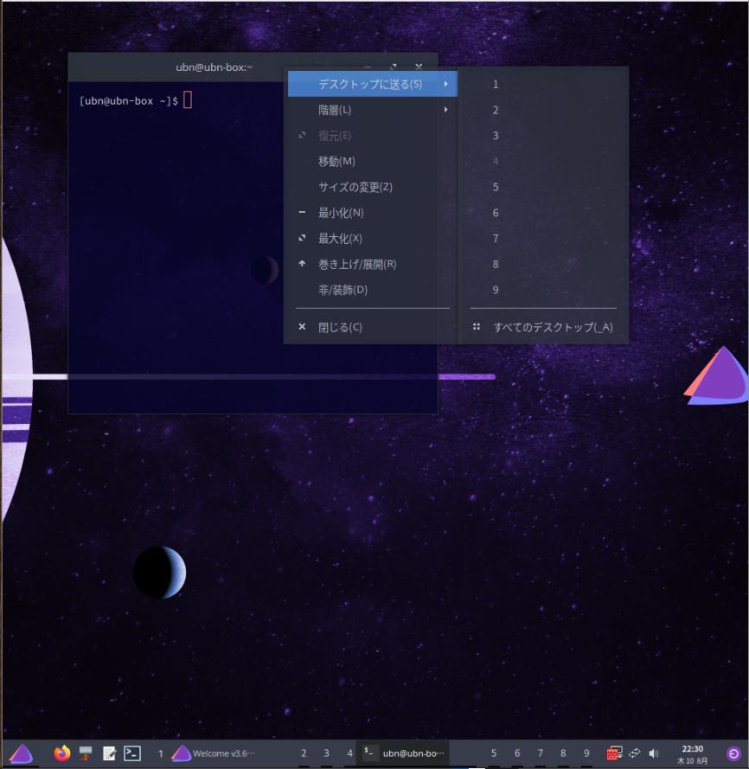The width and height of the screenshot is (749, 769).
Task: Activate the Welcome v3.6 taskbar window
Action: pos(214,753)
